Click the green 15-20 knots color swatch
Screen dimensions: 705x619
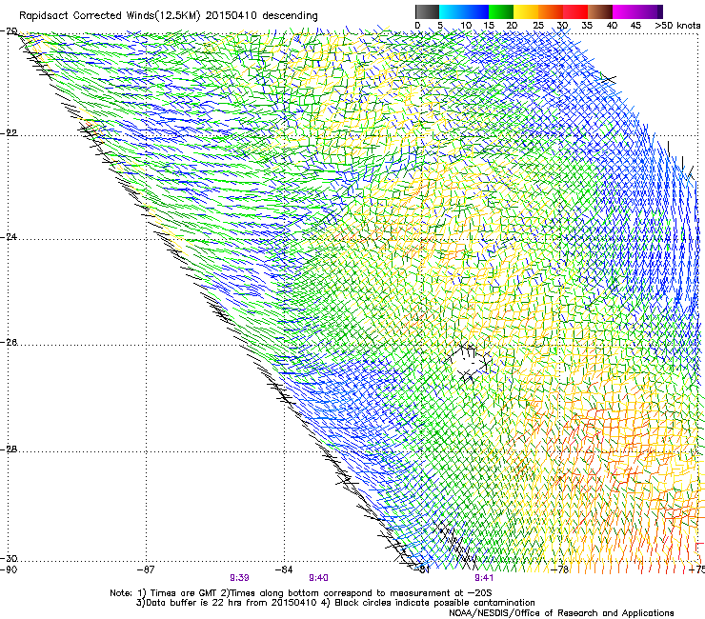click(x=501, y=11)
